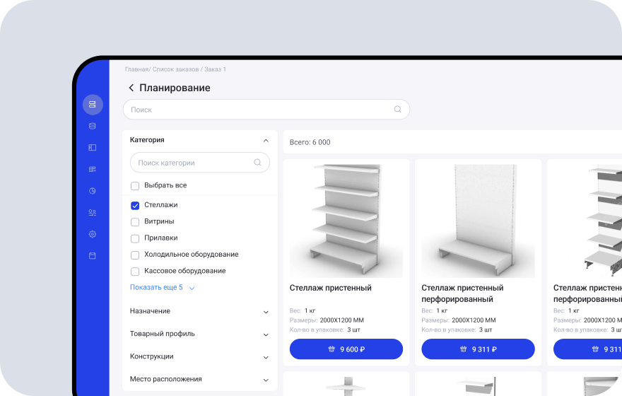
Task: Click the Всего: 6 000 counter text
Action: (x=310, y=142)
